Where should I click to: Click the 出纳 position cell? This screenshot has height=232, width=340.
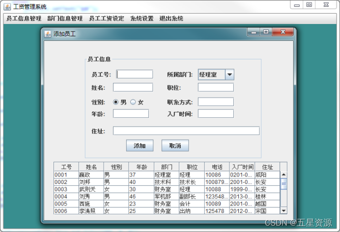(x=192, y=211)
